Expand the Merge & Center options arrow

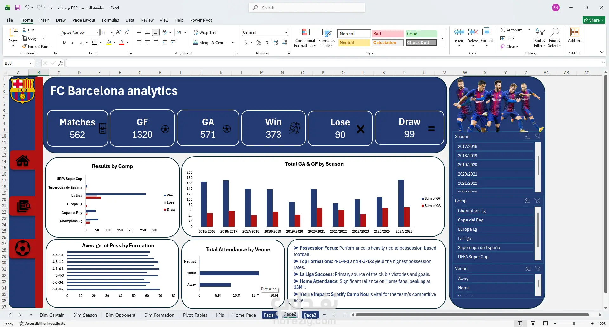coord(233,43)
